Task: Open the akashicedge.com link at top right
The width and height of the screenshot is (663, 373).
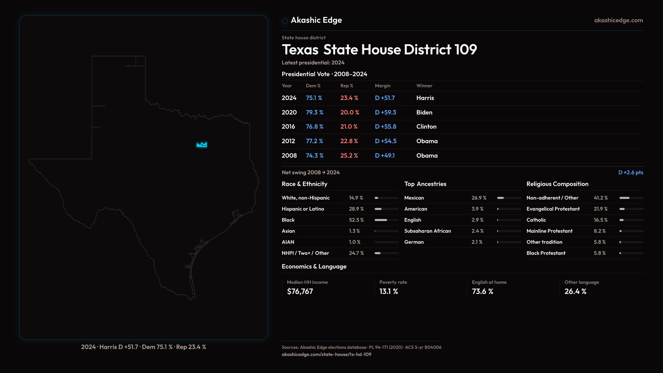Action: coord(618,20)
